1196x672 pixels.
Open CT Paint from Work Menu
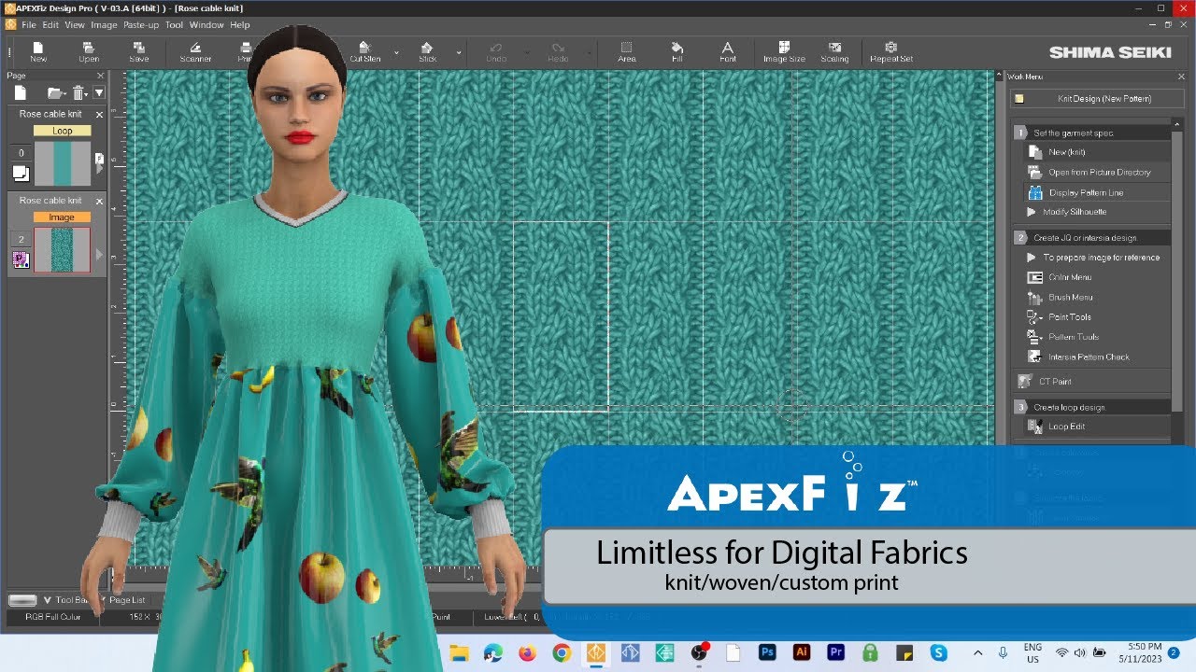coord(1055,381)
